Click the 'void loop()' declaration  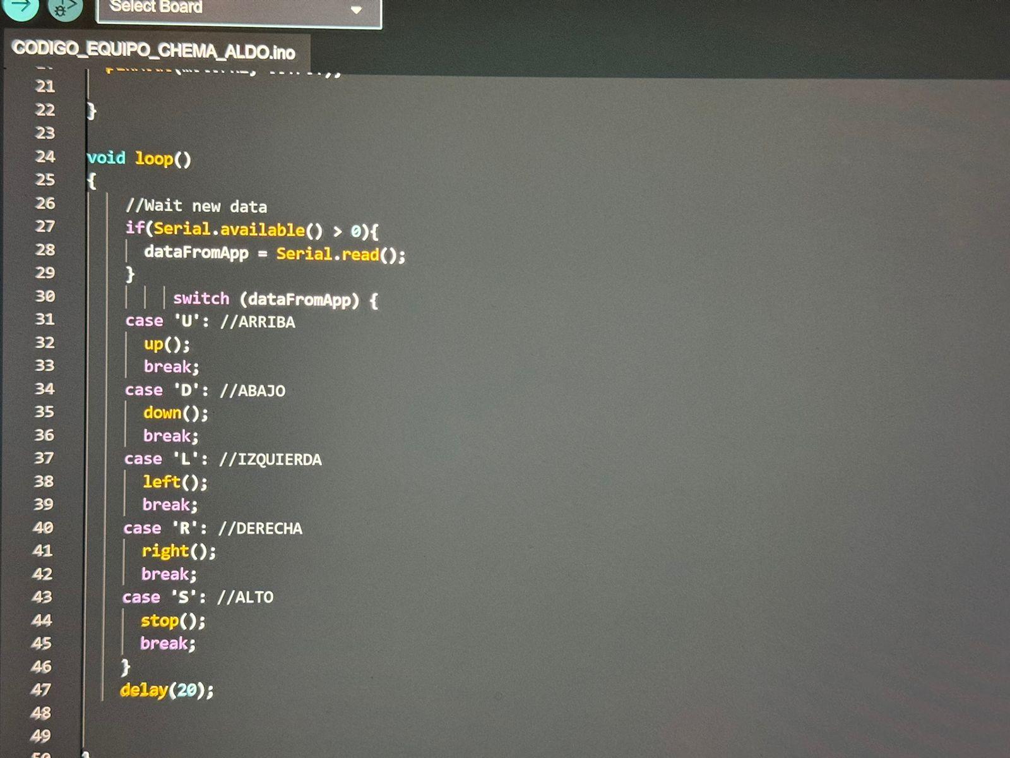click(139, 158)
